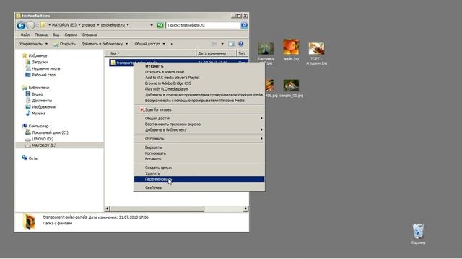
Task: Open the Вид menu
Action: coord(56,35)
